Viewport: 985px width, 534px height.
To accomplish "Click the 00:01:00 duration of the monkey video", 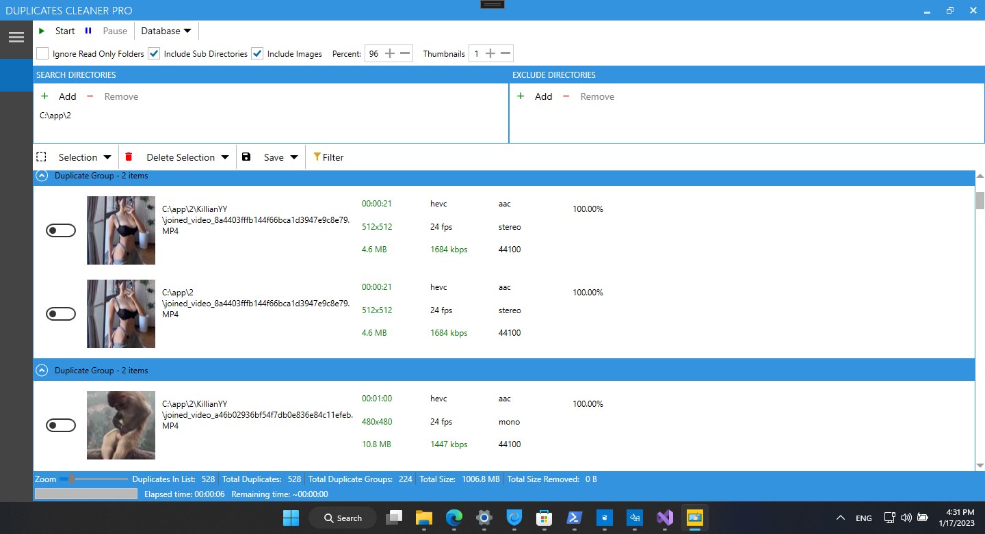I will pos(377,399).
